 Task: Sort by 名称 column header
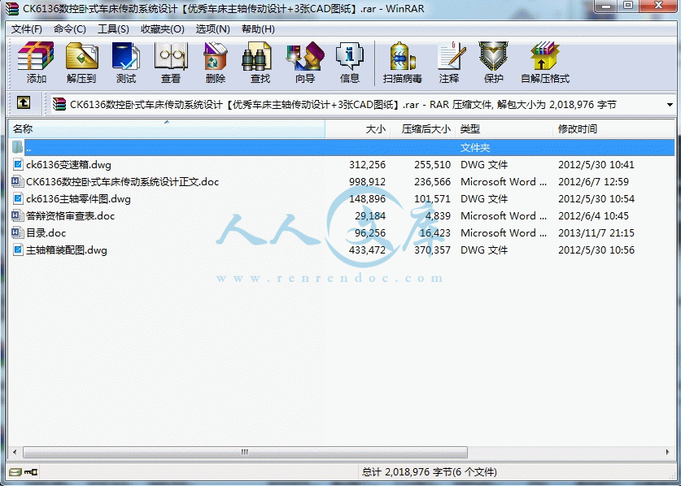tap(167, 129)
